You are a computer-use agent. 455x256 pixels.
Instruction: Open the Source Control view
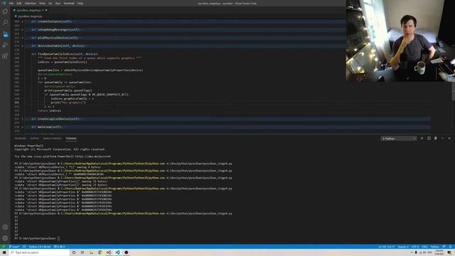(5, 34)
